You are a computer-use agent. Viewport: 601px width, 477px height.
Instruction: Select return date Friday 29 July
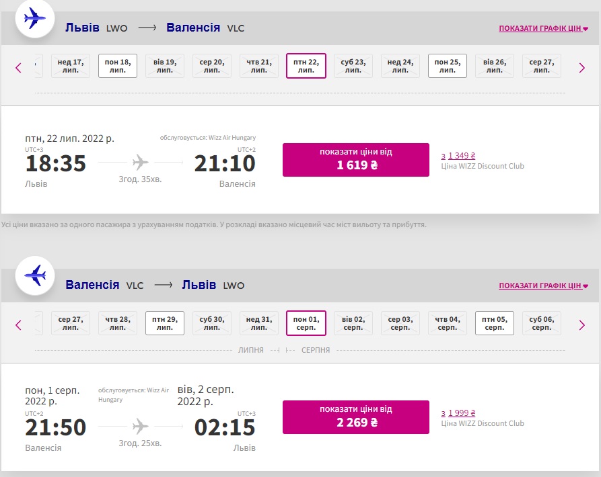[165, 323]
